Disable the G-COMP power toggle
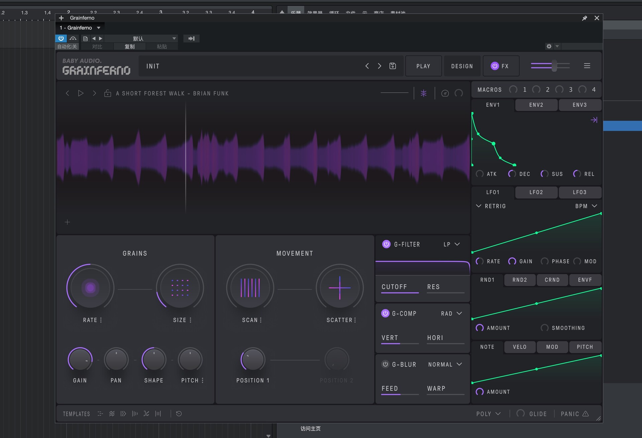This screenshot has width=642, height=438. point(385,314)
